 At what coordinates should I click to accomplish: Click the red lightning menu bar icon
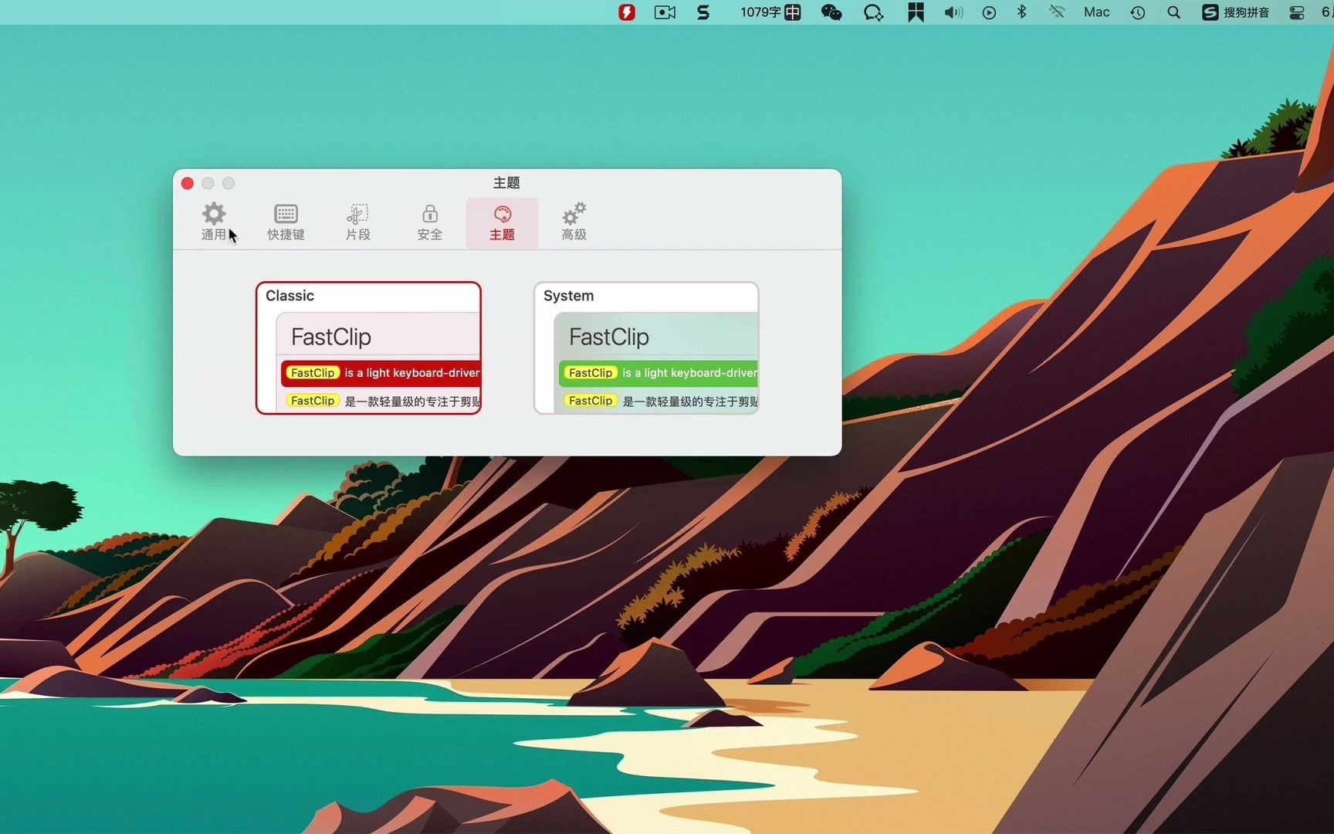pos(627,12)
